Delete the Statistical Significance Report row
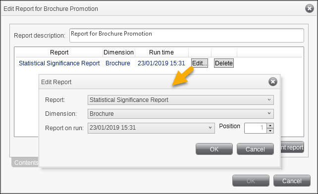318x194 pixels. point(224,63)
